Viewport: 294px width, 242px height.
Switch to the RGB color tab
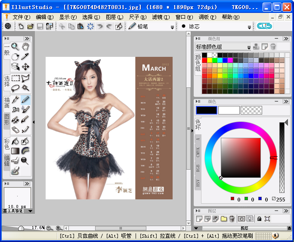198,168
